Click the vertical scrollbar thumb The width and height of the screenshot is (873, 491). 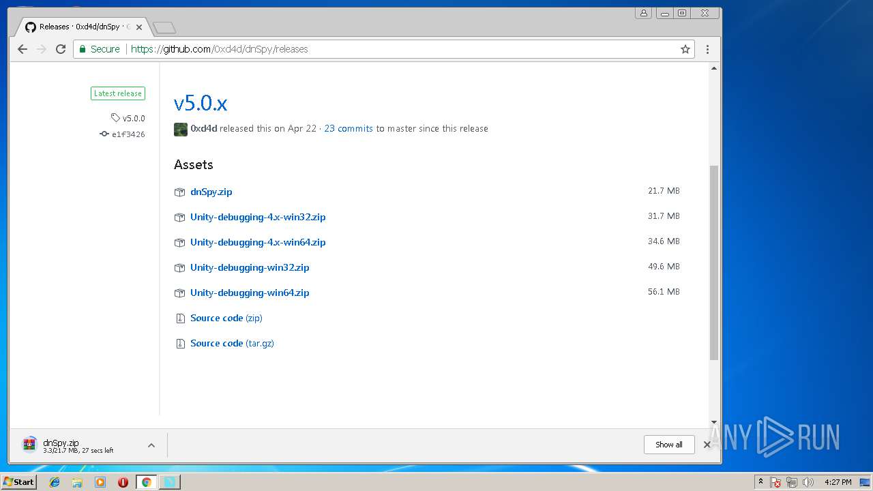714,263
